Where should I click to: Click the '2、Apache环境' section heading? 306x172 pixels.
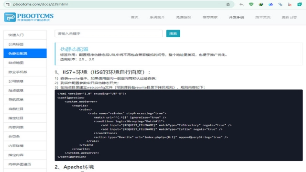tap(74, 167)
